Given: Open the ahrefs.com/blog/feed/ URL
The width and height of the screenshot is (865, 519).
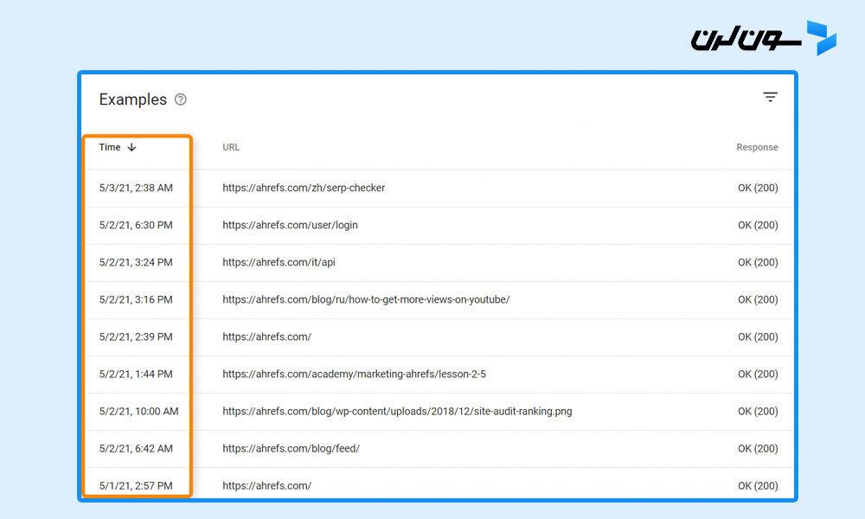Looking at the screenshot, I should coord(291,448).
